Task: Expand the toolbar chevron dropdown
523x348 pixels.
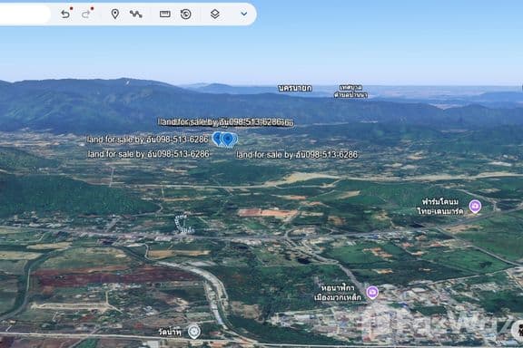Action: [x=244, y=14]
